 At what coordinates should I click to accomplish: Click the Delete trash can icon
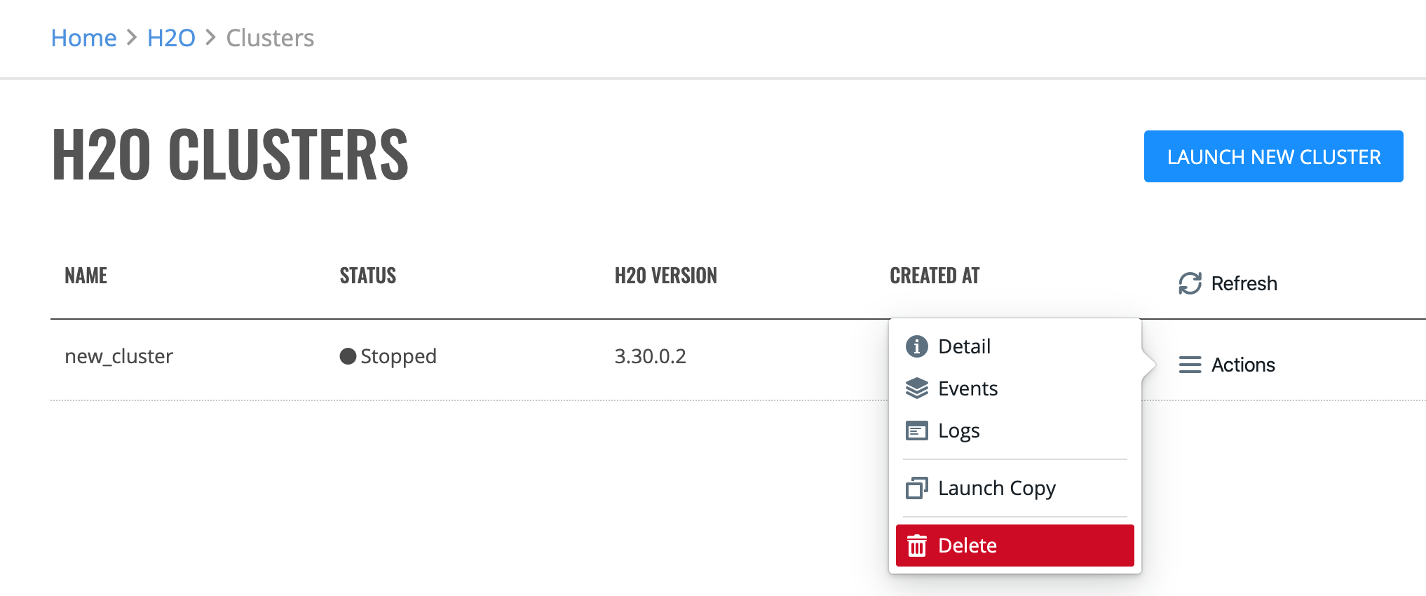pyautogui.click(x=917, y=546)
